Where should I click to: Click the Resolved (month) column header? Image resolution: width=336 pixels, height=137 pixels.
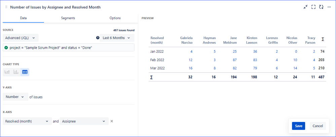pos(157,40)
